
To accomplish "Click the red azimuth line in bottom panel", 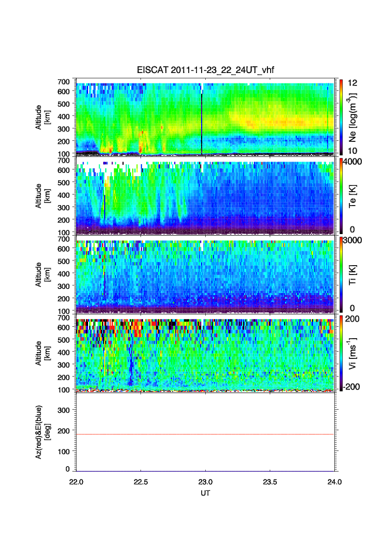I will pyautogui.click(x=205, y=434).
